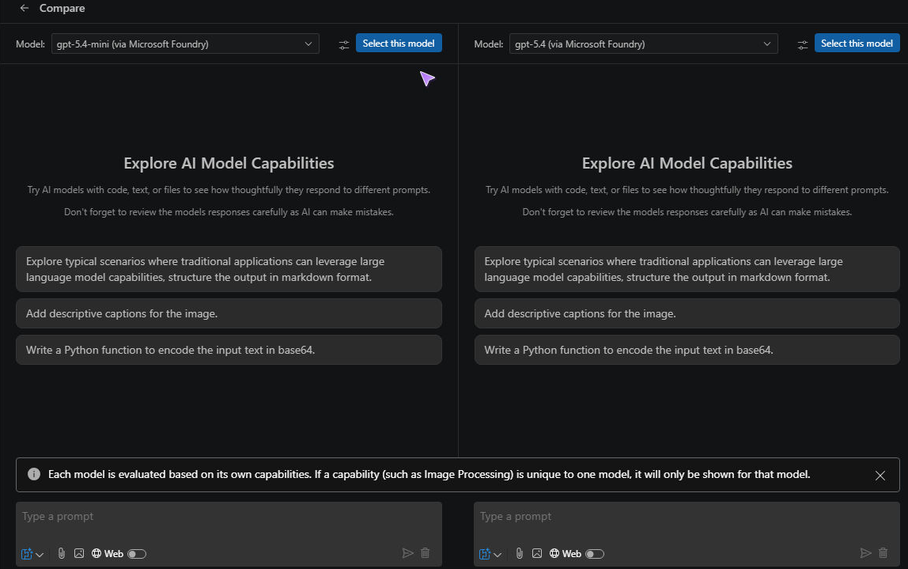This screenshot has height=569, width=908.
Task: Click the right Explore AI Model Capabilities heading
Action: click(x=687, y=163)
